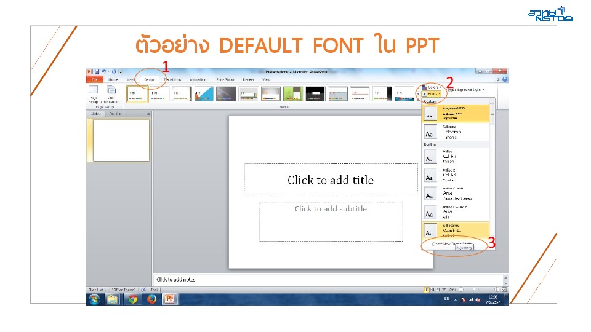This screenshot has width=591, height=332.
Task: Choose Office Classic Arial Times New Roman set
Action: 456,194
